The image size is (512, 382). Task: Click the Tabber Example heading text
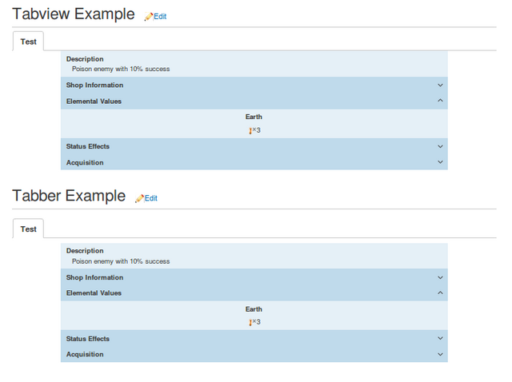69,196
